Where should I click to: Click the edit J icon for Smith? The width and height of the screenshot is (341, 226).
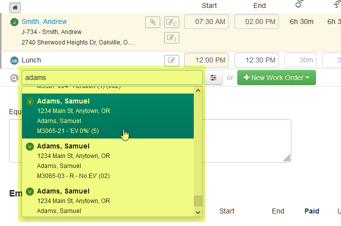point(172,38)
